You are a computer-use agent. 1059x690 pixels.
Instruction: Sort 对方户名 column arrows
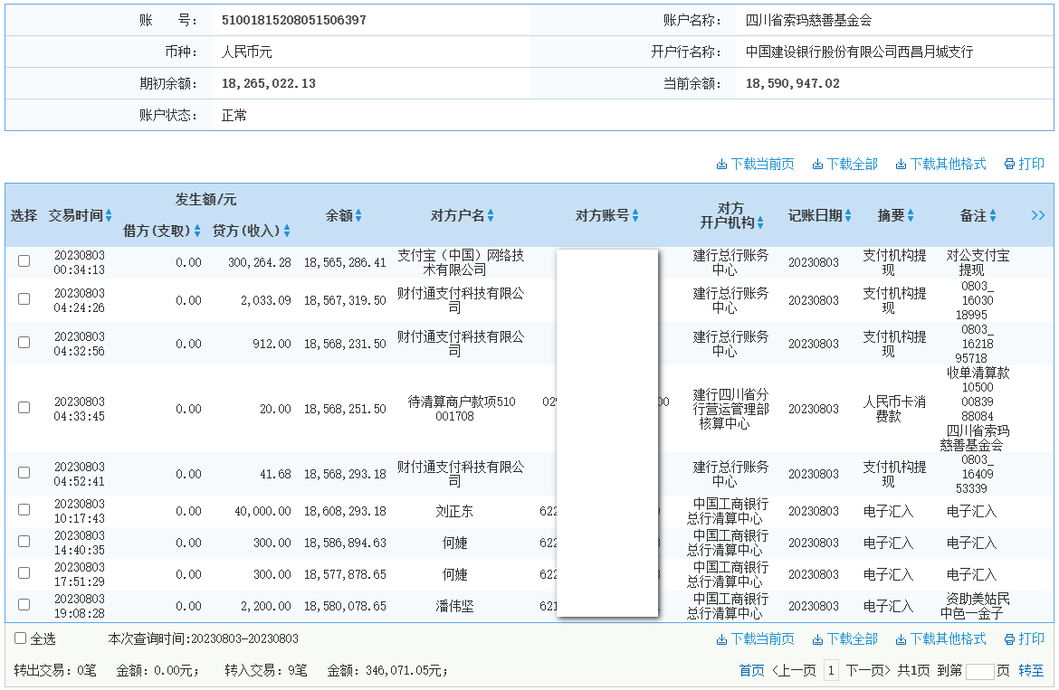click(491, 216)
